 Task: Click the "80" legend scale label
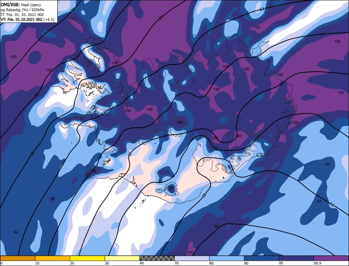click(x=211, y=263)
